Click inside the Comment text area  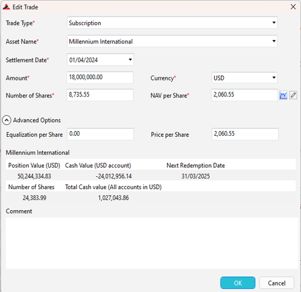(x=152, y=243)
